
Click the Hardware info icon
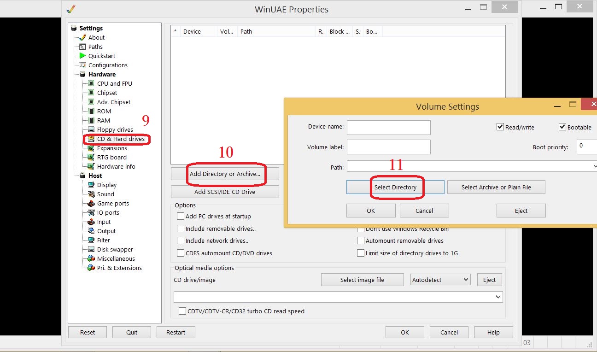point(91,166)
